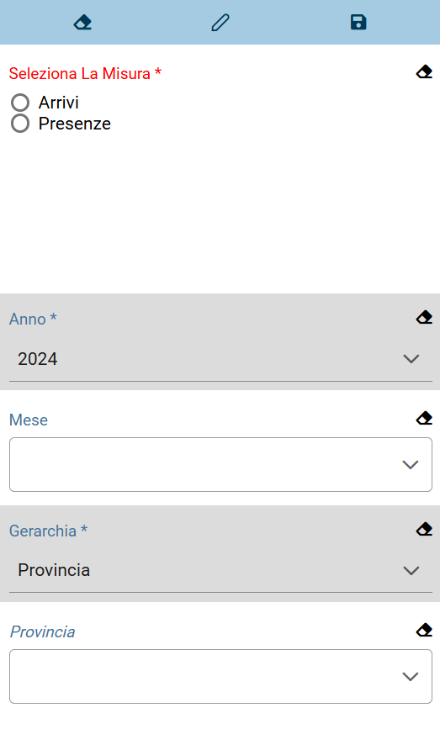Click the 2024 year value

click(x=38, y=359)
